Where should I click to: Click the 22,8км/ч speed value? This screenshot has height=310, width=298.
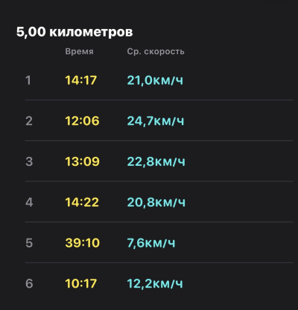click(156, 161)
